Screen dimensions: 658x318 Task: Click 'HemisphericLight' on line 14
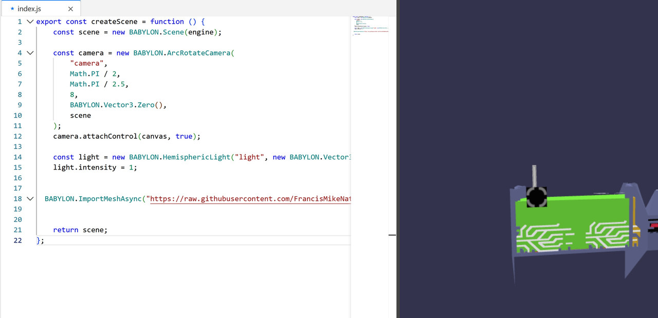click(x=196, y=157)
